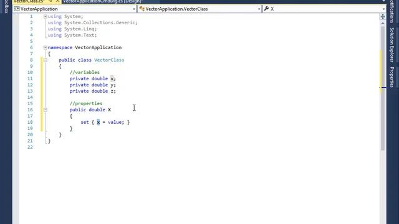Open the VectorApplication.VectorClass type dropdown
Screen dimensions: 399x224
[x=199, y=9]
